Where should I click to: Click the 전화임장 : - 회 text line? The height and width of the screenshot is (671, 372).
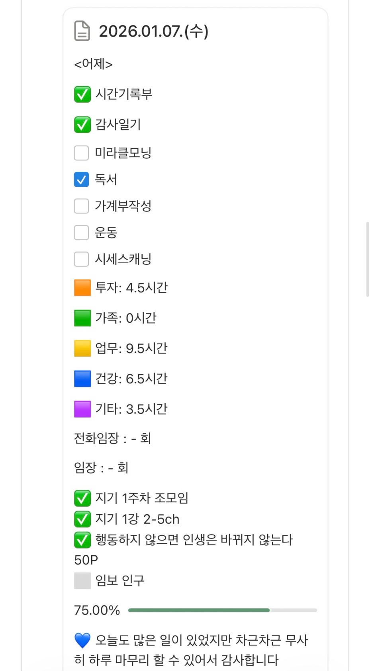point(112,438)
